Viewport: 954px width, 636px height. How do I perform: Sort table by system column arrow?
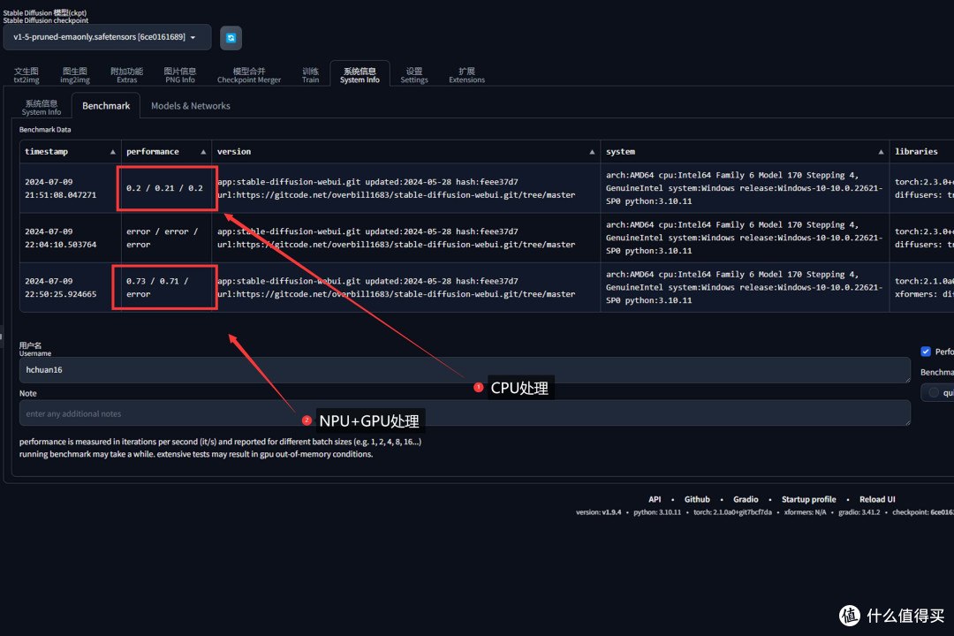pos(881,152)
